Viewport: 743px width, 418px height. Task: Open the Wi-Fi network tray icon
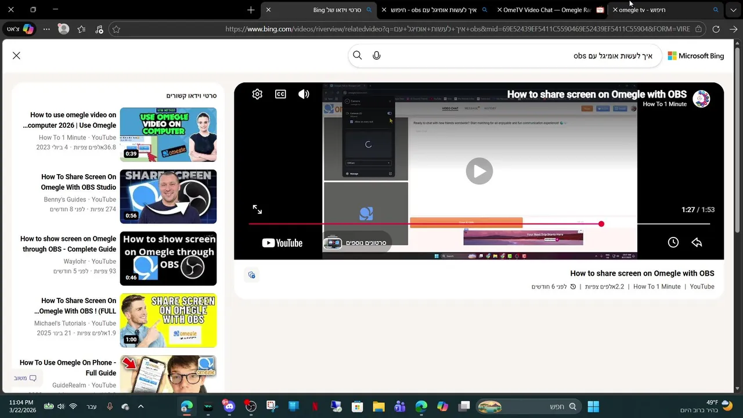73,406
